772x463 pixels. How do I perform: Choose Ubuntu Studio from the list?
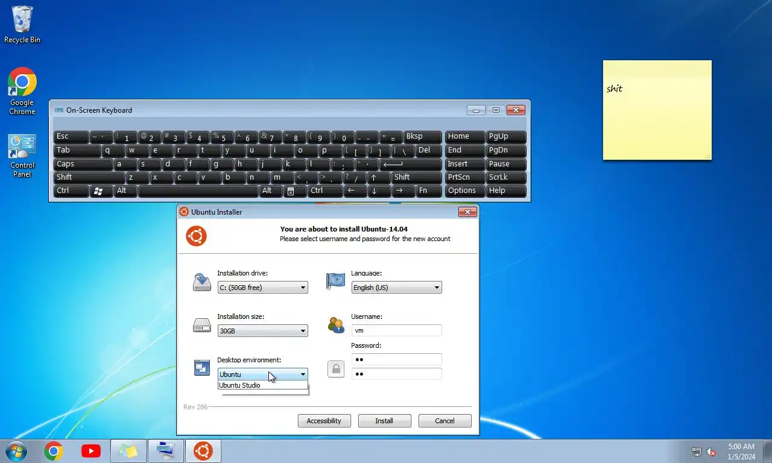click(x=262, y=386)
